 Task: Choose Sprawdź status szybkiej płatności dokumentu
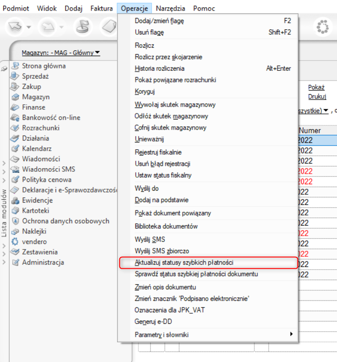[208, 274]
